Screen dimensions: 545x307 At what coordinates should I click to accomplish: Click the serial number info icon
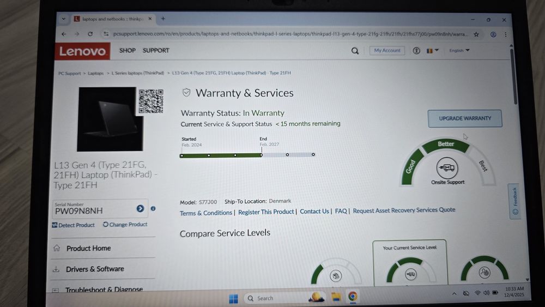coord(153,209)
